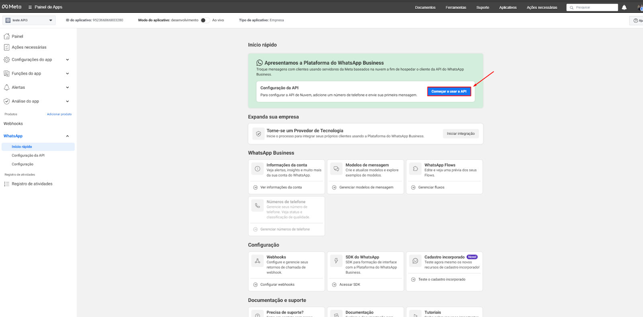Image resolution: width=643 pixels, height=317 pixels.
Task: Click the Cadastro incorporado card icon
Action: coord(415,261)
